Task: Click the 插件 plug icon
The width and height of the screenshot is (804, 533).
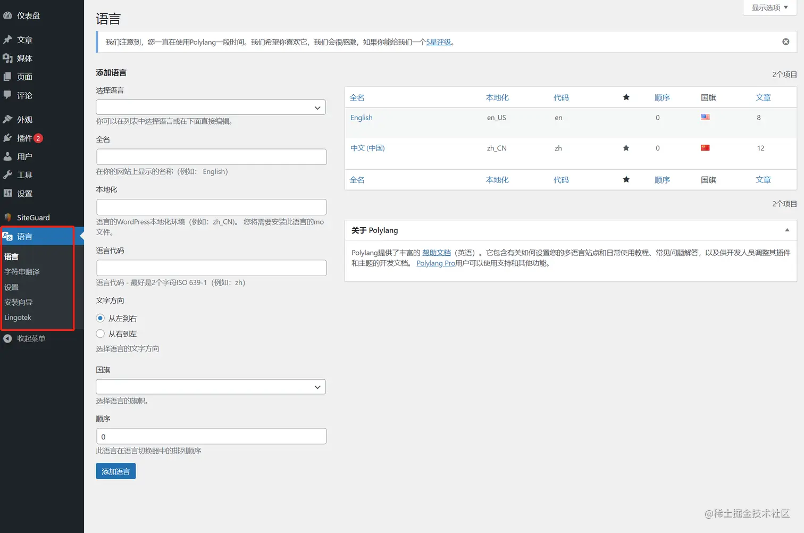Action: (7, 138)
